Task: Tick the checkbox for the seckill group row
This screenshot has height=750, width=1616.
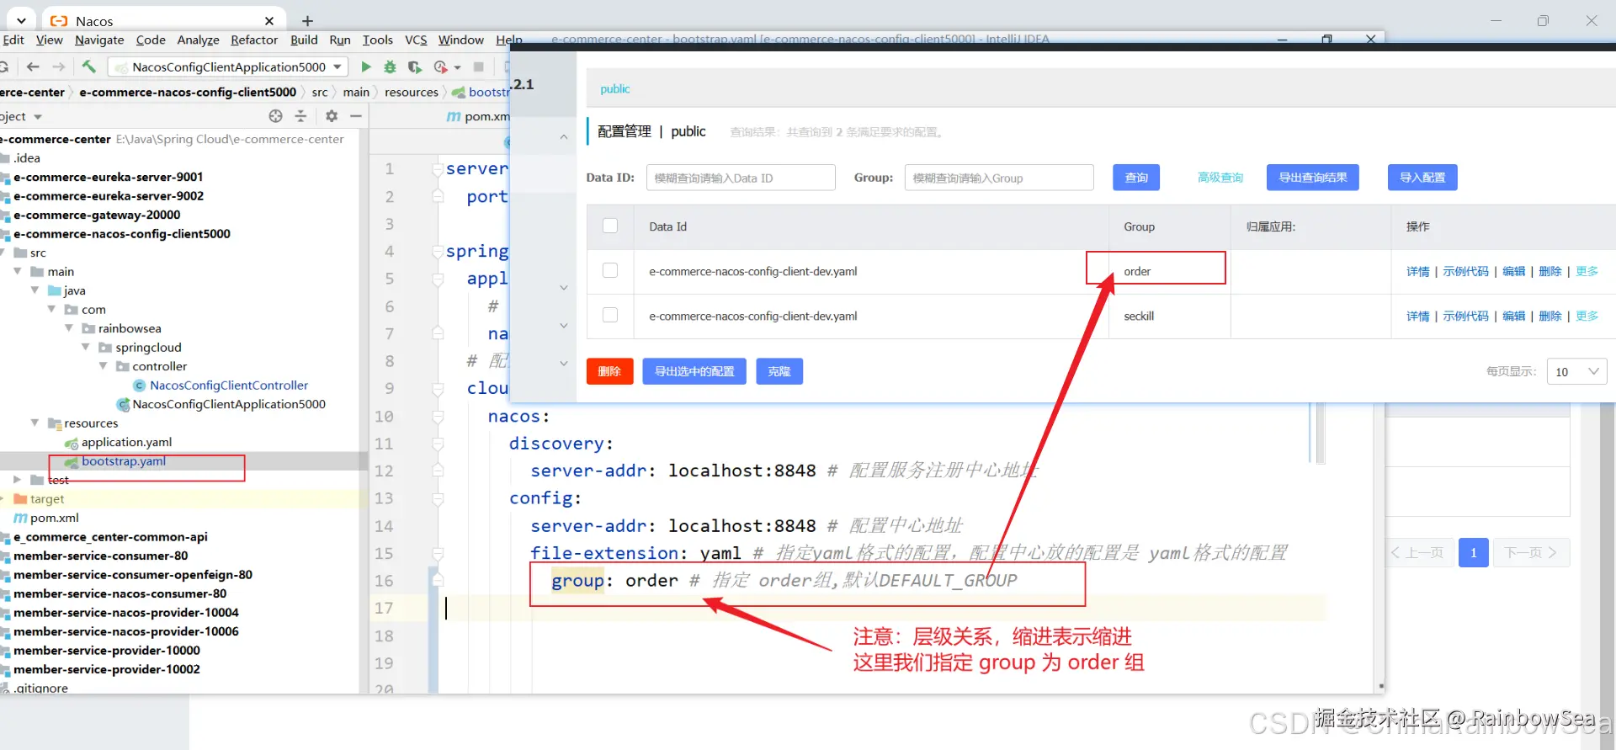Action: [x=610, y=315]
